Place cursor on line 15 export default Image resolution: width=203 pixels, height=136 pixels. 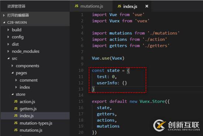[109, 101]
